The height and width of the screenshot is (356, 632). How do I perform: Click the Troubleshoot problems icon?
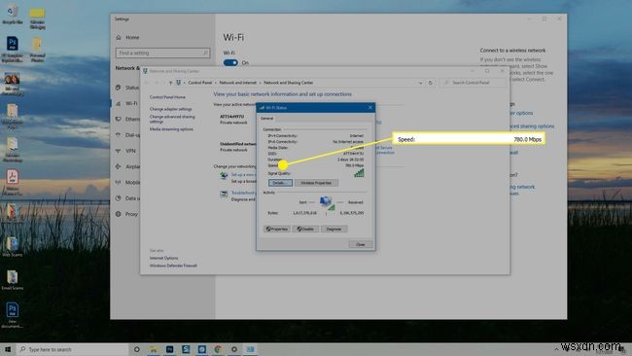224,194
